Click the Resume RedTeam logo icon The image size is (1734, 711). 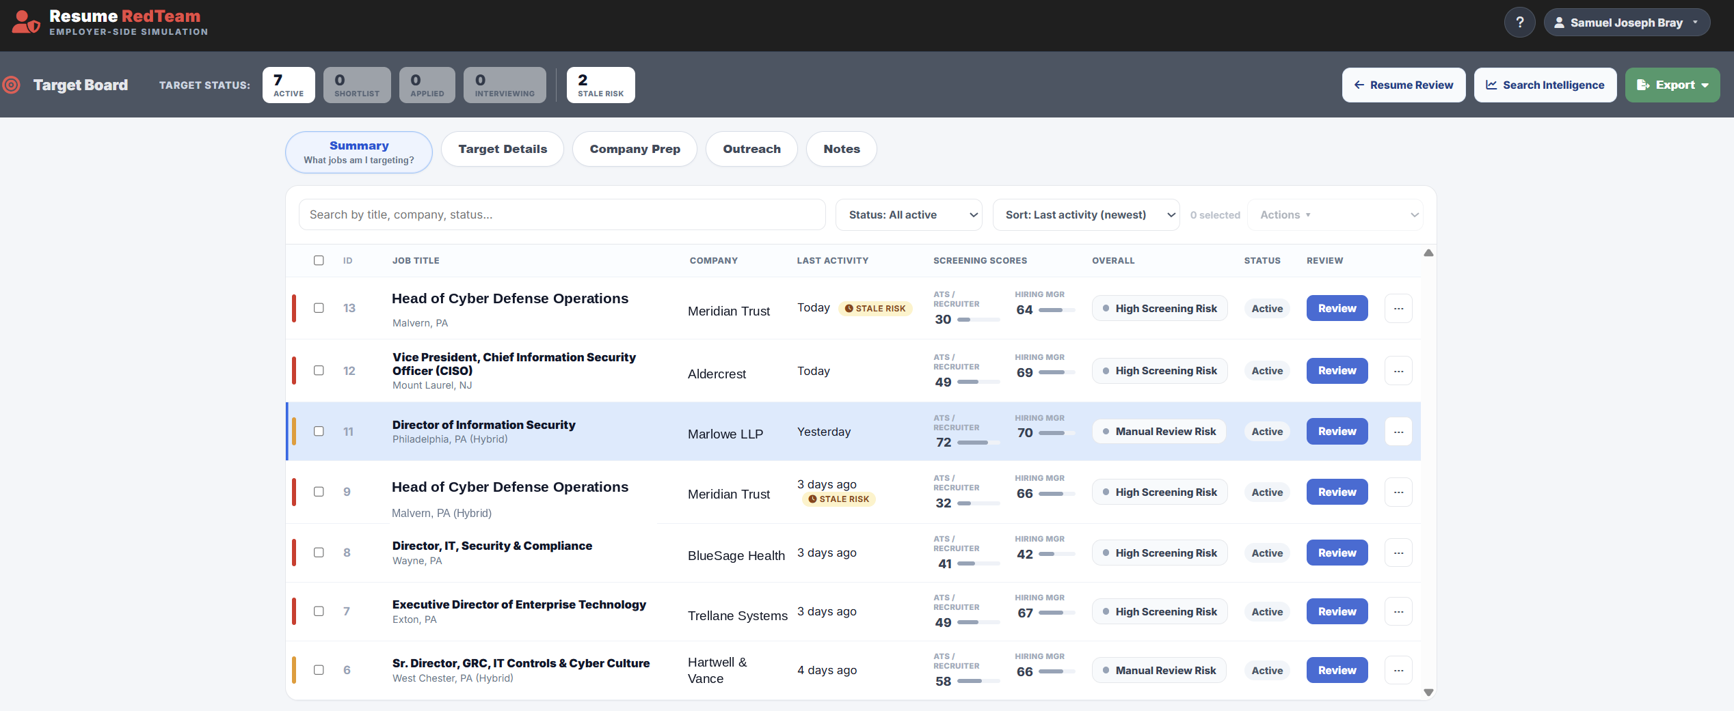coord(26,23)
